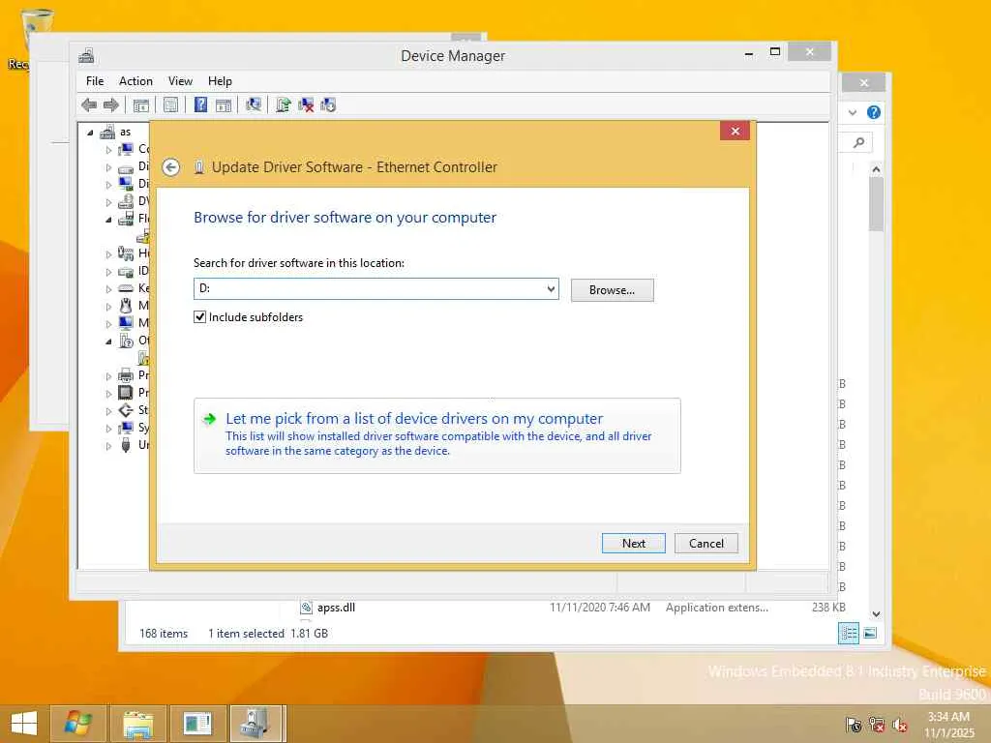Open the taskbar app to the right of File Explorer
Image resolution: width=991 pixels, height=743 pixels.
[x=197, y=724]
